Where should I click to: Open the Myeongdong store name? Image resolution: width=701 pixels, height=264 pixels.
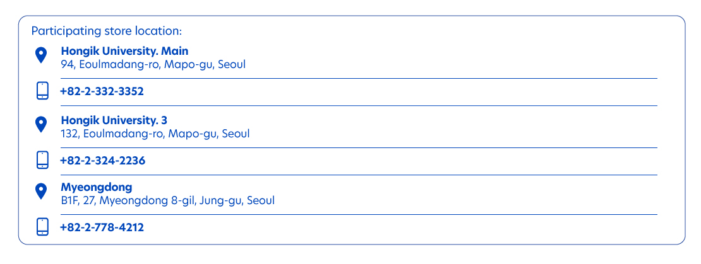97,187
